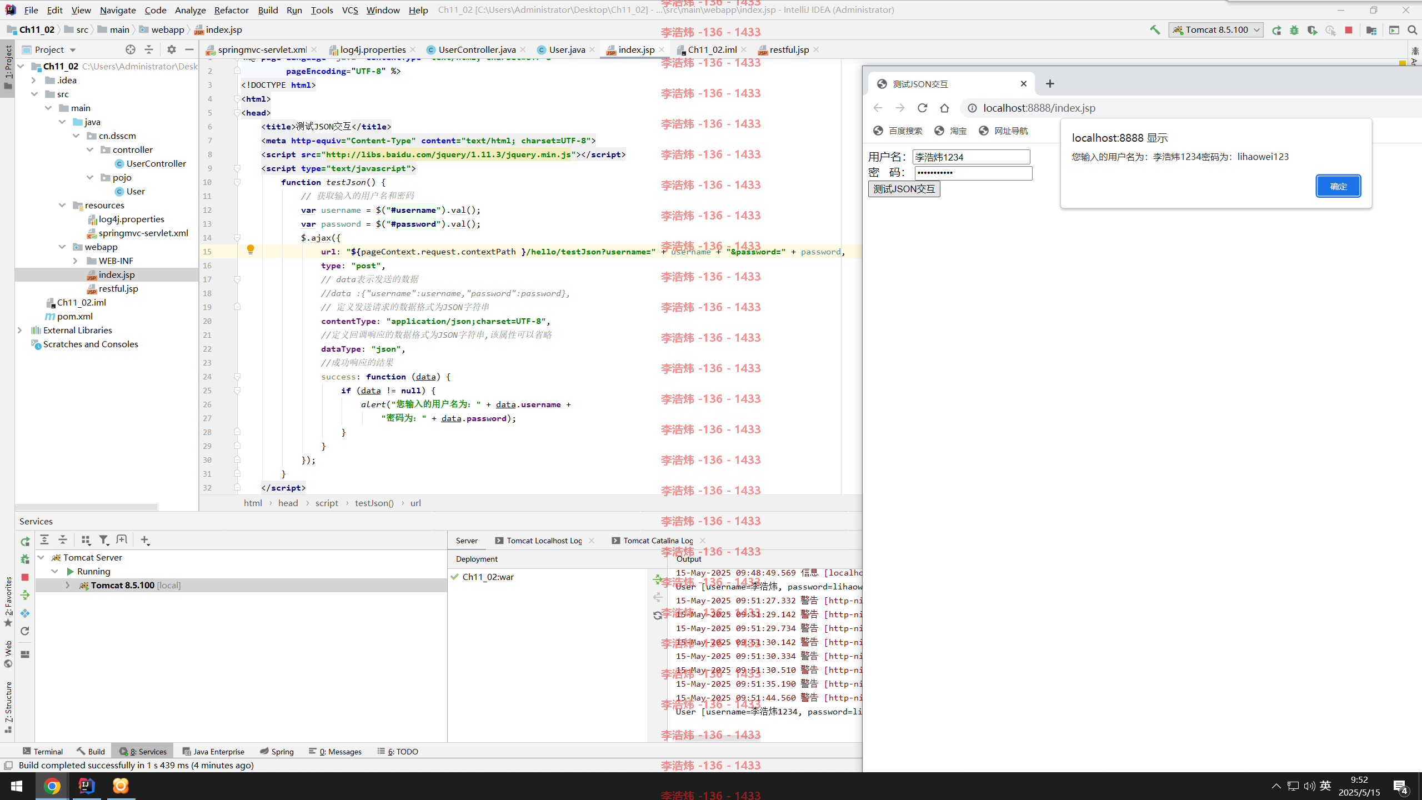Click the 淘宝 bookmark
Viewport: 1422px width, 800px height.
tap(950, 131)
